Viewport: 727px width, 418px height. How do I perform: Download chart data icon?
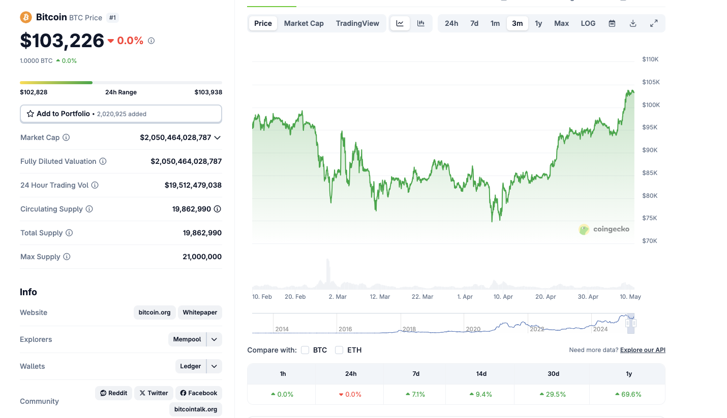[x=633, y=23]
